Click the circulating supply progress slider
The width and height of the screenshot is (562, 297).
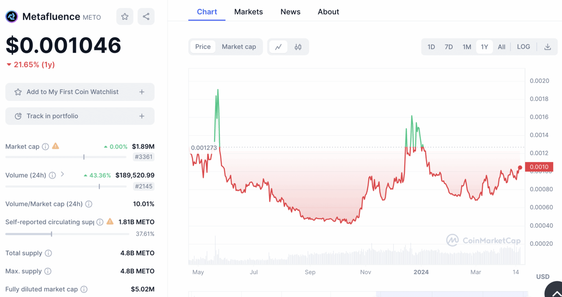pos(51,234)
